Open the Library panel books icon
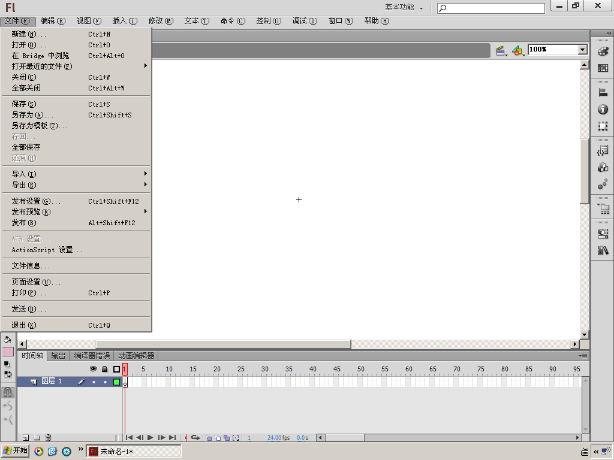 603,250
